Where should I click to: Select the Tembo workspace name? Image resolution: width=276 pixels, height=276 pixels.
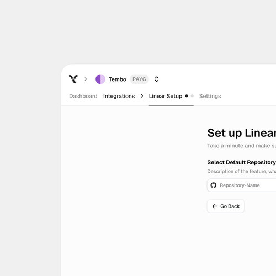pos(118,79)
